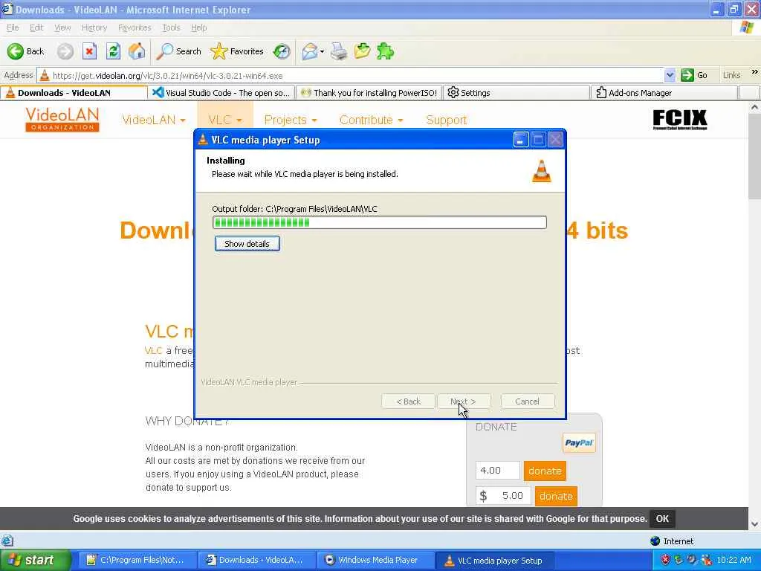Click the installation progress bar
This screenshot has height=571, width=761.
tap(380, 222)
